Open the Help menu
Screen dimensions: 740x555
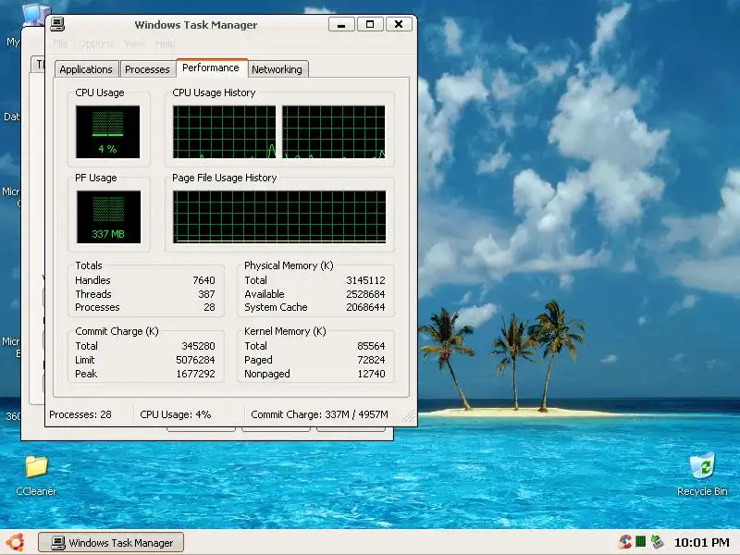(166, 43)
